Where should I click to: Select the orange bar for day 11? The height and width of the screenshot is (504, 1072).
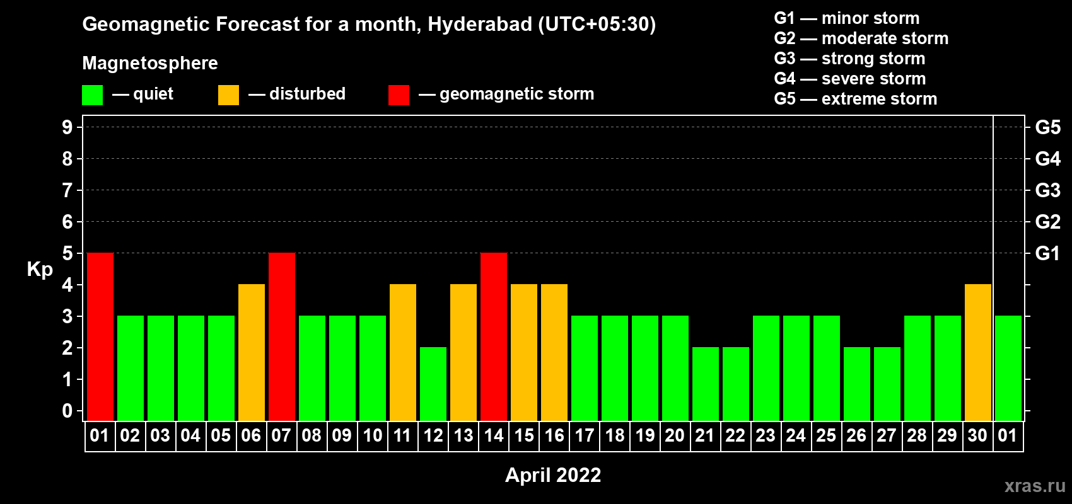tap(403, 352)
